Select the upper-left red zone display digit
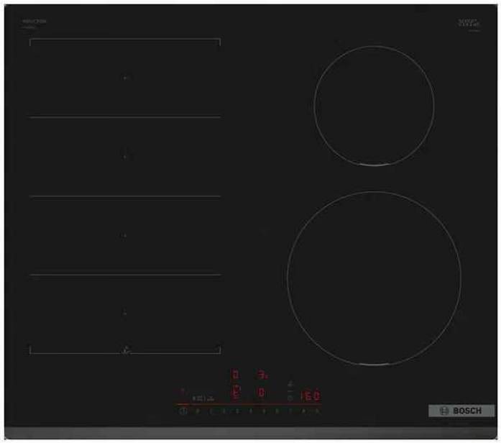 tap(234, 375)
